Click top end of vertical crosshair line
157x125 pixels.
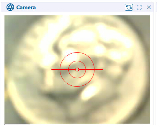77,44
